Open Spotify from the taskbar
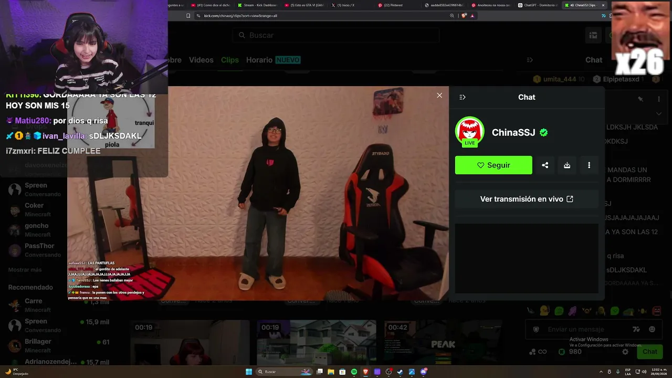The image size is (672, 378). click(x=354, y=372)
